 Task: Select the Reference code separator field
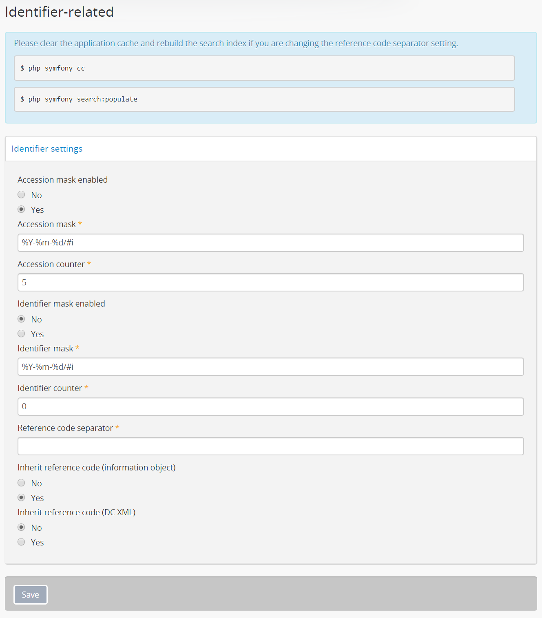pos(271,446)
